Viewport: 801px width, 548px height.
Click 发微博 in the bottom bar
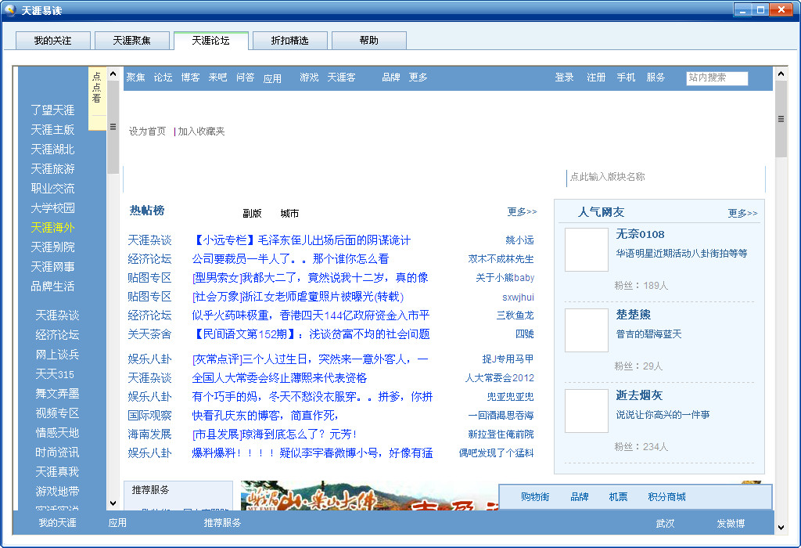(x=731, y=524)
